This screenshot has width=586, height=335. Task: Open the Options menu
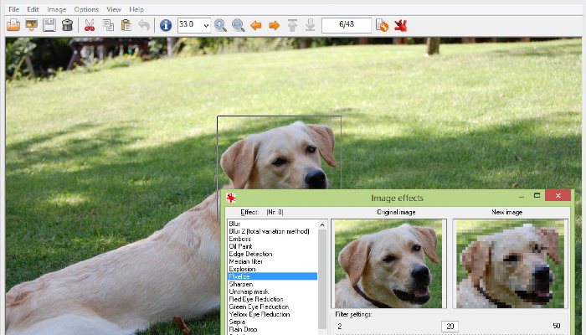point(86,9)
